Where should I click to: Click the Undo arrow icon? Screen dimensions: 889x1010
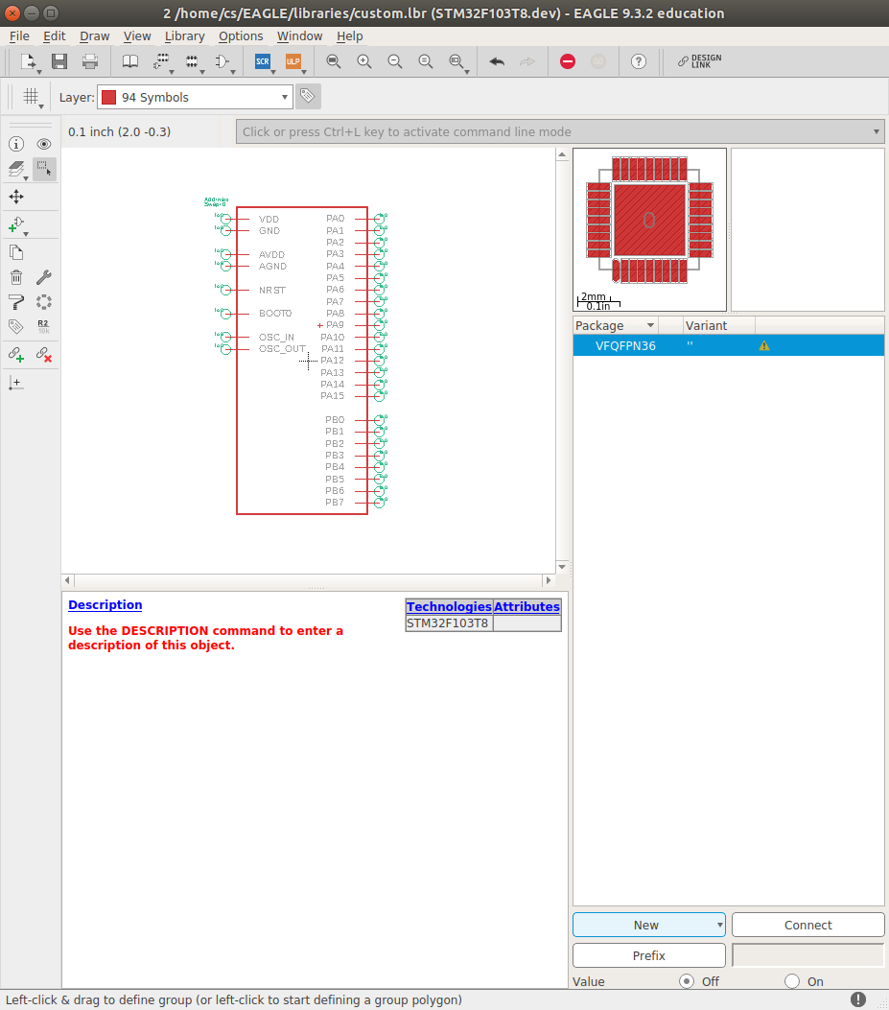[497, 61]
